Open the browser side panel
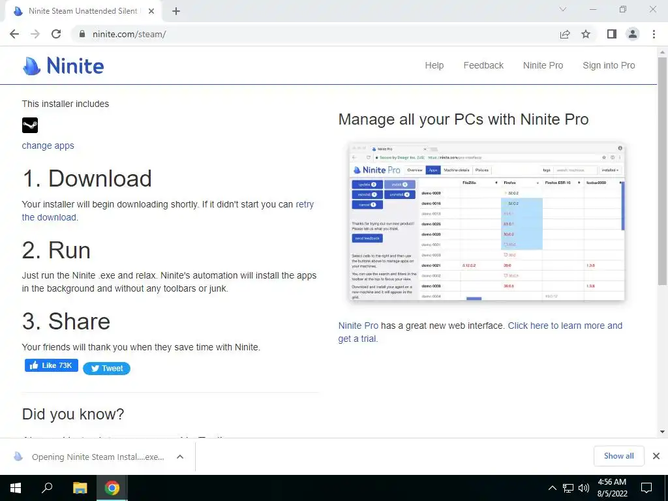Image resolution: width=668 pixels, height=501 pixels. (x=612, y=34)
